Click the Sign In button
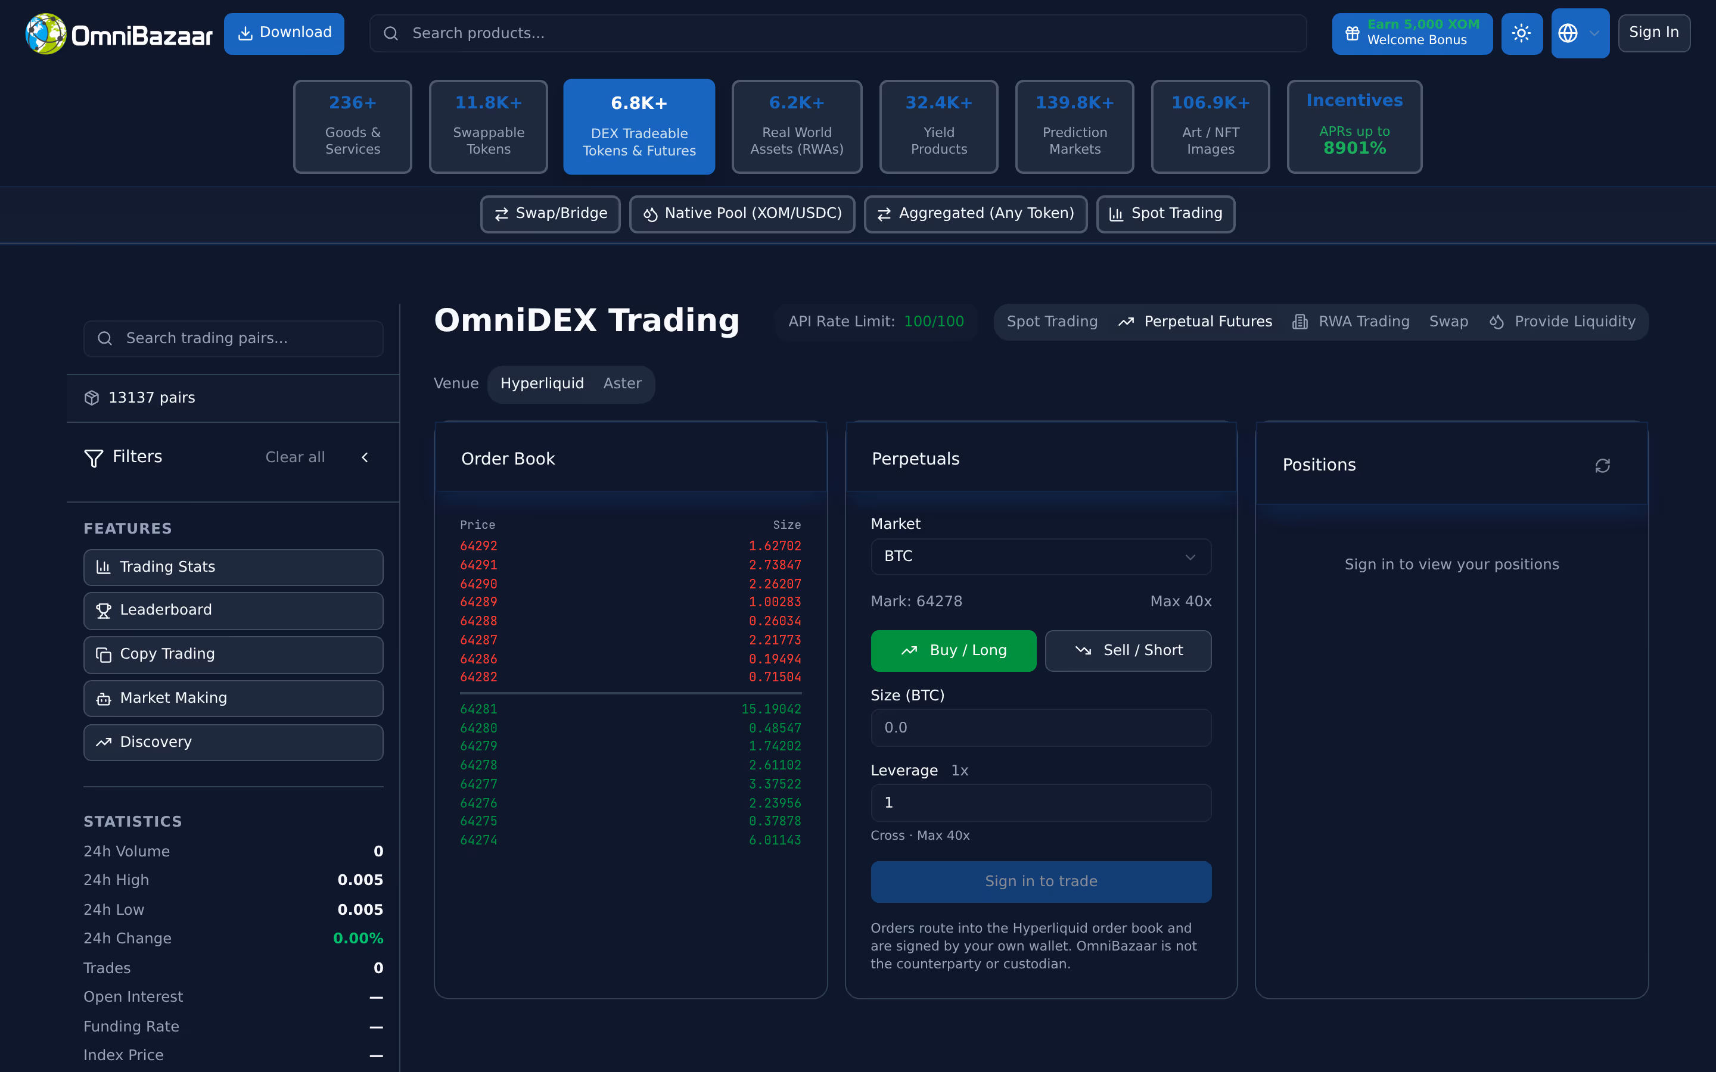The image size is (1716, 1072). (x=1653, y=33)
